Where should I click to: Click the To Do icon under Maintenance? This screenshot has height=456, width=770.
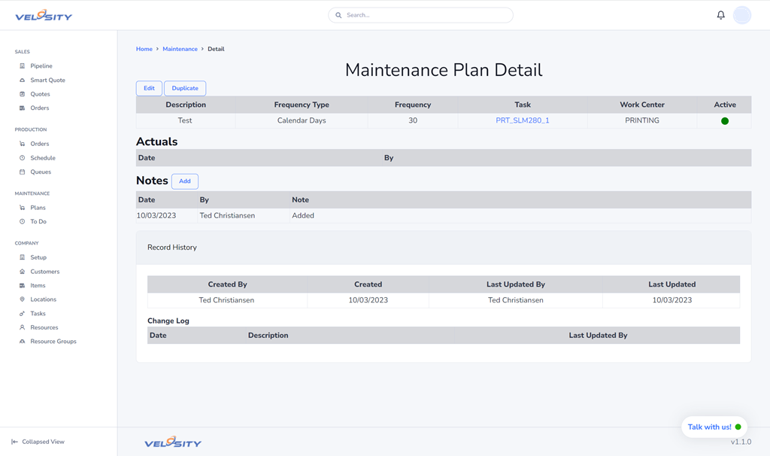(x=22, y=222)
